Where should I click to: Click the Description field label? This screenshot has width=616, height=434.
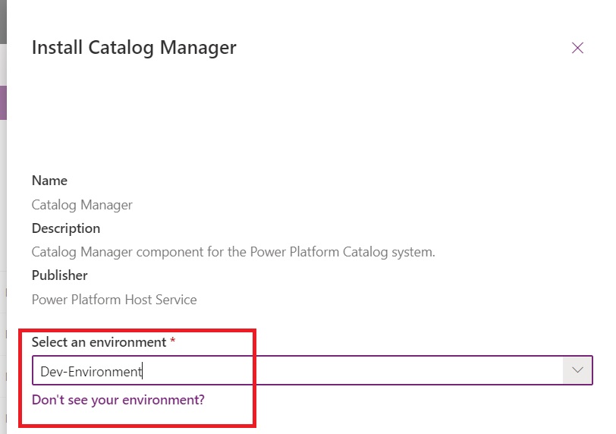[65, 228]
